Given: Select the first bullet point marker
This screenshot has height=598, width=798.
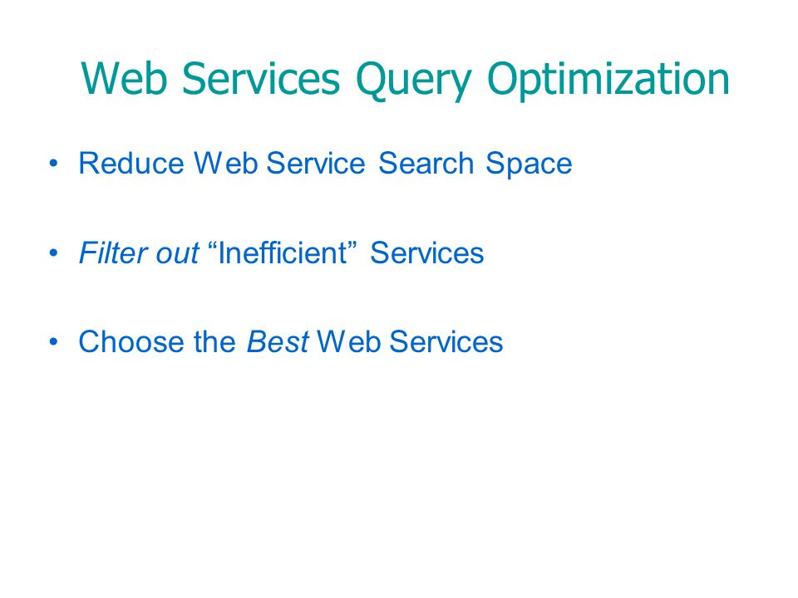Looking at the screenshot, I should coord(53,164).
